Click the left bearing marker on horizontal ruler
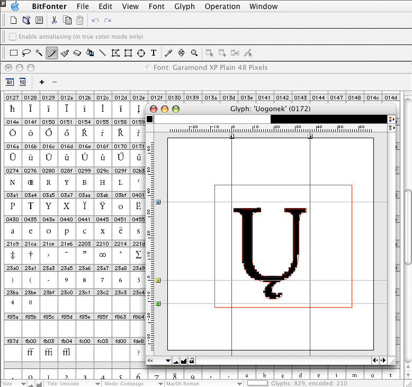This screenshot has height=387, width=412. click(231, 136)
